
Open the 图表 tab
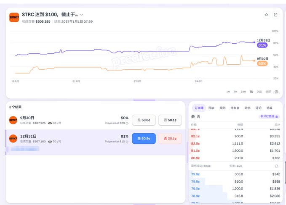point(211,108)
